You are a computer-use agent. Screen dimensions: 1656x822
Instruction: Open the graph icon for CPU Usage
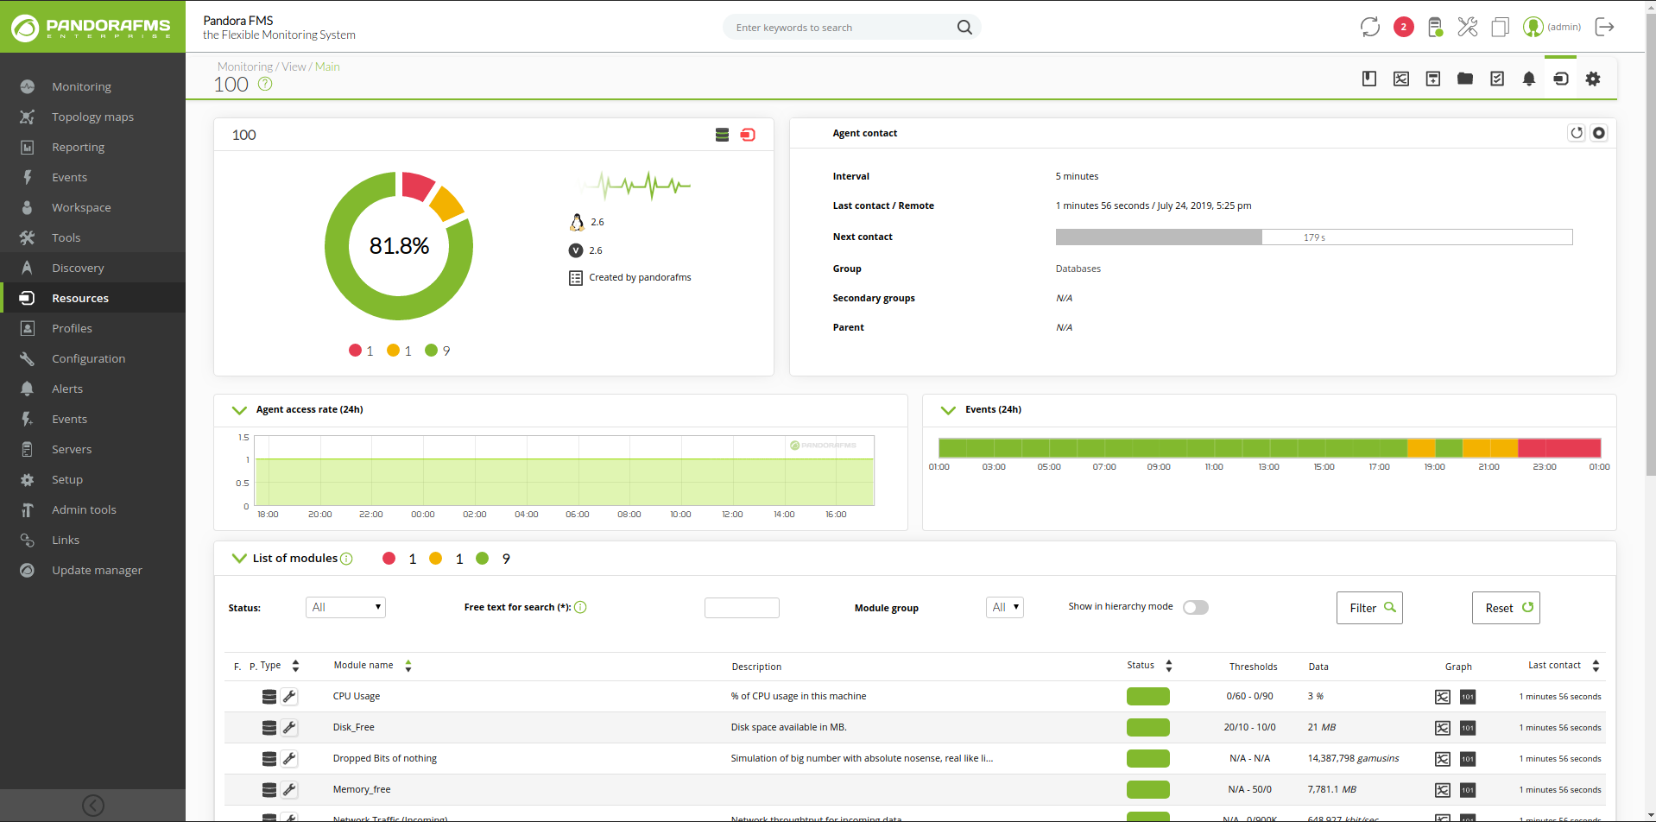click(x=1443, y=697)
